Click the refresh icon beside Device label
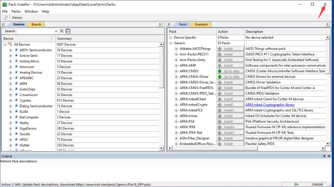Image resolution: width=334 pixels, height=187 pixels. point(6,18)
